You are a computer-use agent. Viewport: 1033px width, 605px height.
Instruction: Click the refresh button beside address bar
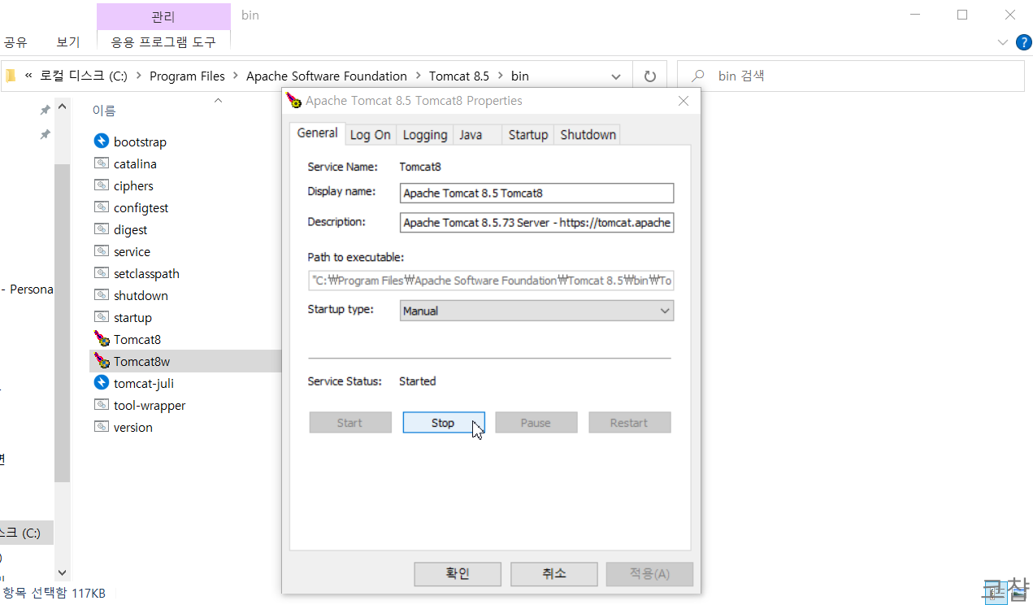[x=649, y=76]
